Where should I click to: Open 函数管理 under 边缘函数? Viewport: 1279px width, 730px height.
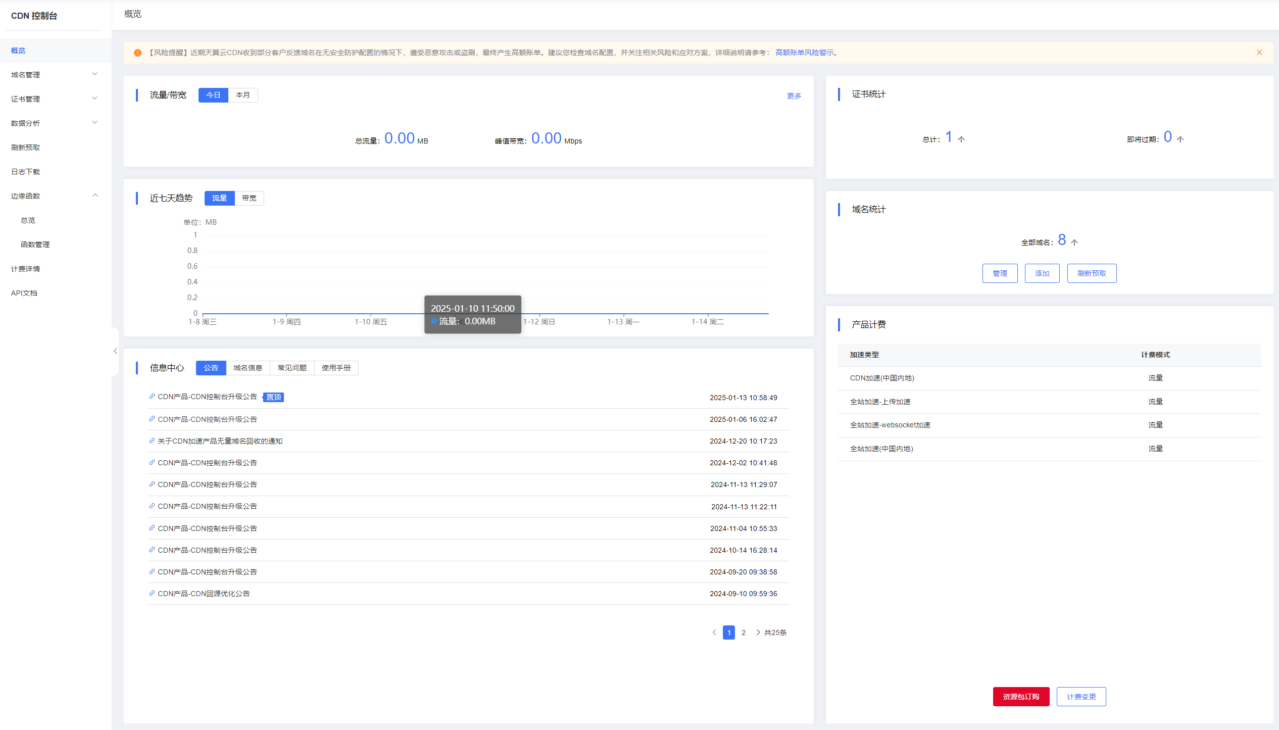(x=56, y=245)
